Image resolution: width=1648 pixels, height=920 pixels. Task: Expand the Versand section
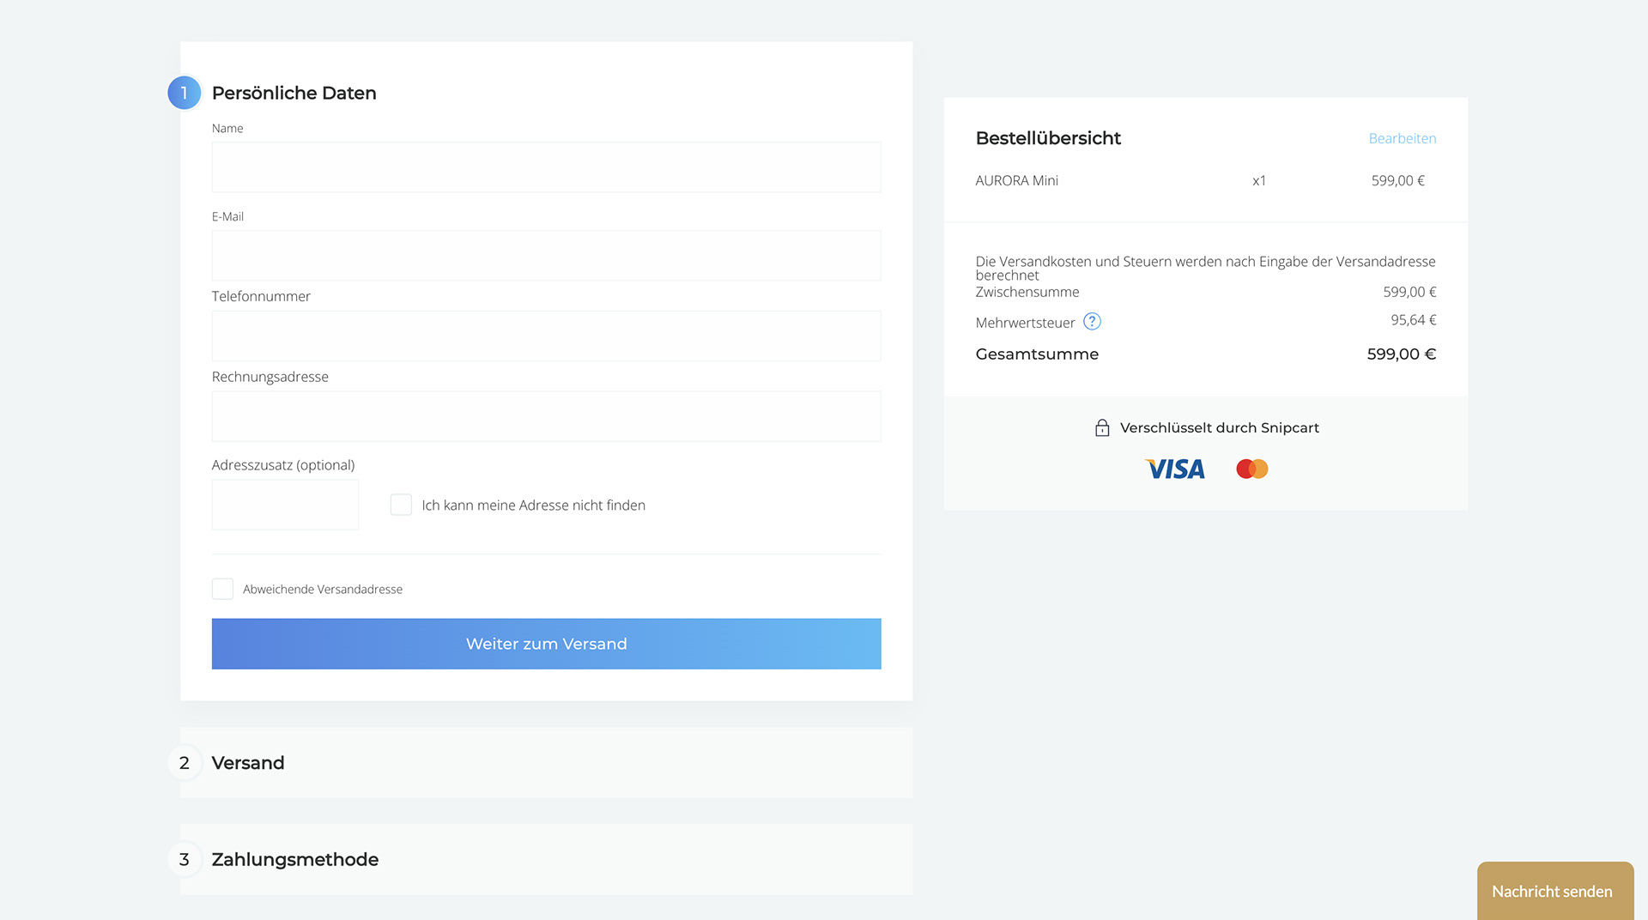click(x=546, y=763)
